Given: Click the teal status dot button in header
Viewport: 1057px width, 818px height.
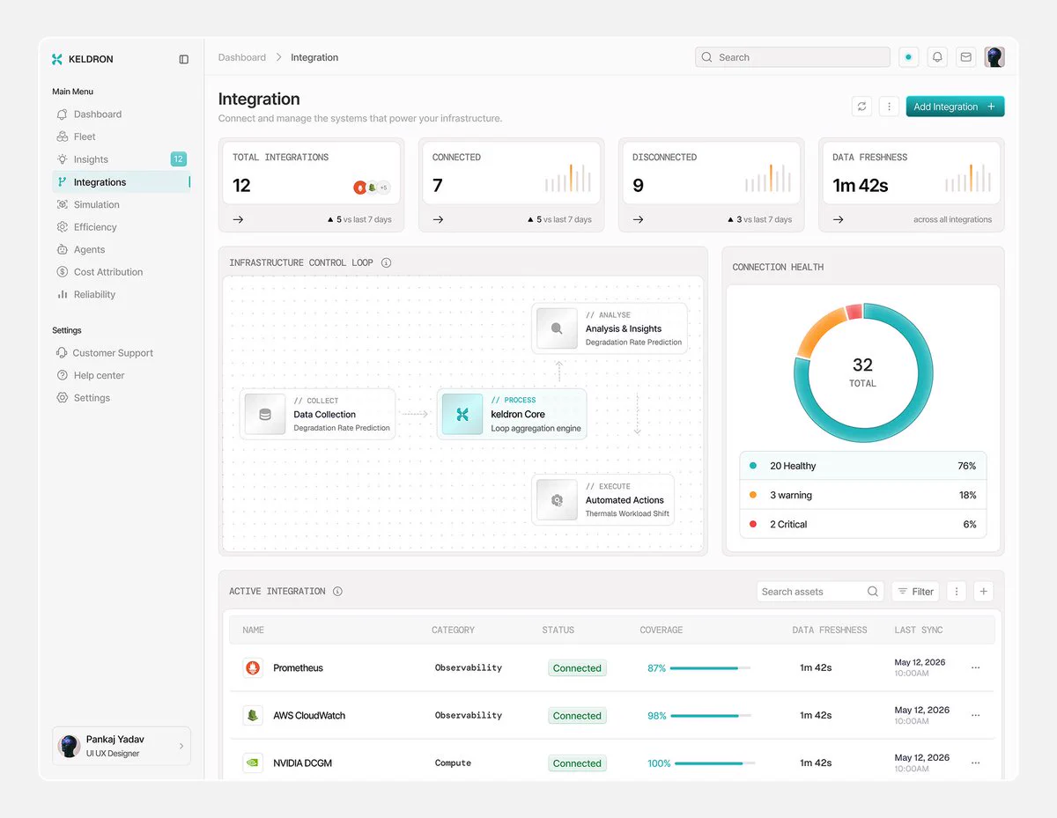Looking at the screenshot, I should tap(908, 57).
